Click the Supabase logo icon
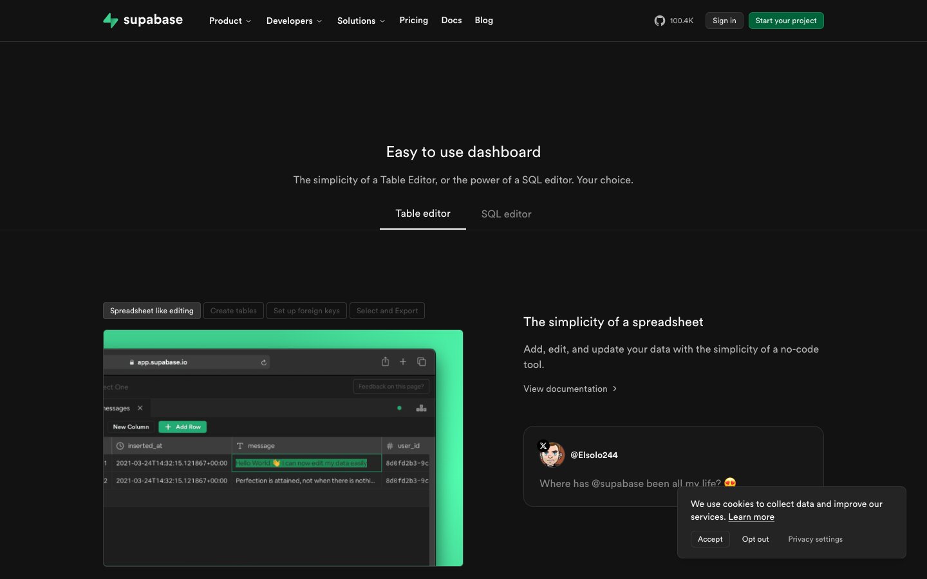 click(x=111, y=21)
